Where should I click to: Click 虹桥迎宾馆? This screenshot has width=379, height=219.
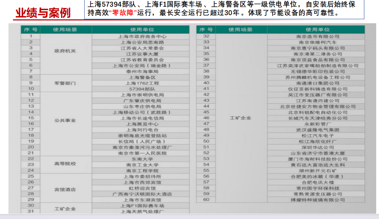142,188
